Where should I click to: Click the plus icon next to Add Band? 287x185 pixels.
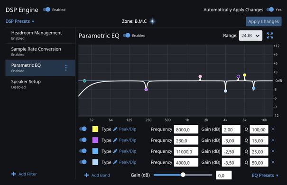(86, 175)
